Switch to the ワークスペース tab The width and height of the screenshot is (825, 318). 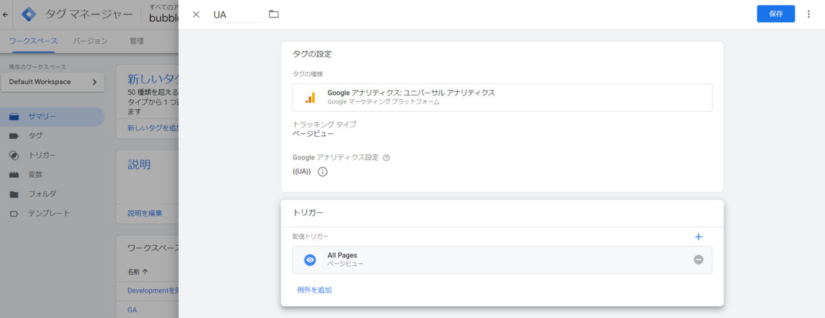point(33,41)
